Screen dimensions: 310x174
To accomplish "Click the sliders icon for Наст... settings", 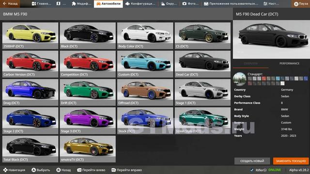I will [x=265, y=3].
